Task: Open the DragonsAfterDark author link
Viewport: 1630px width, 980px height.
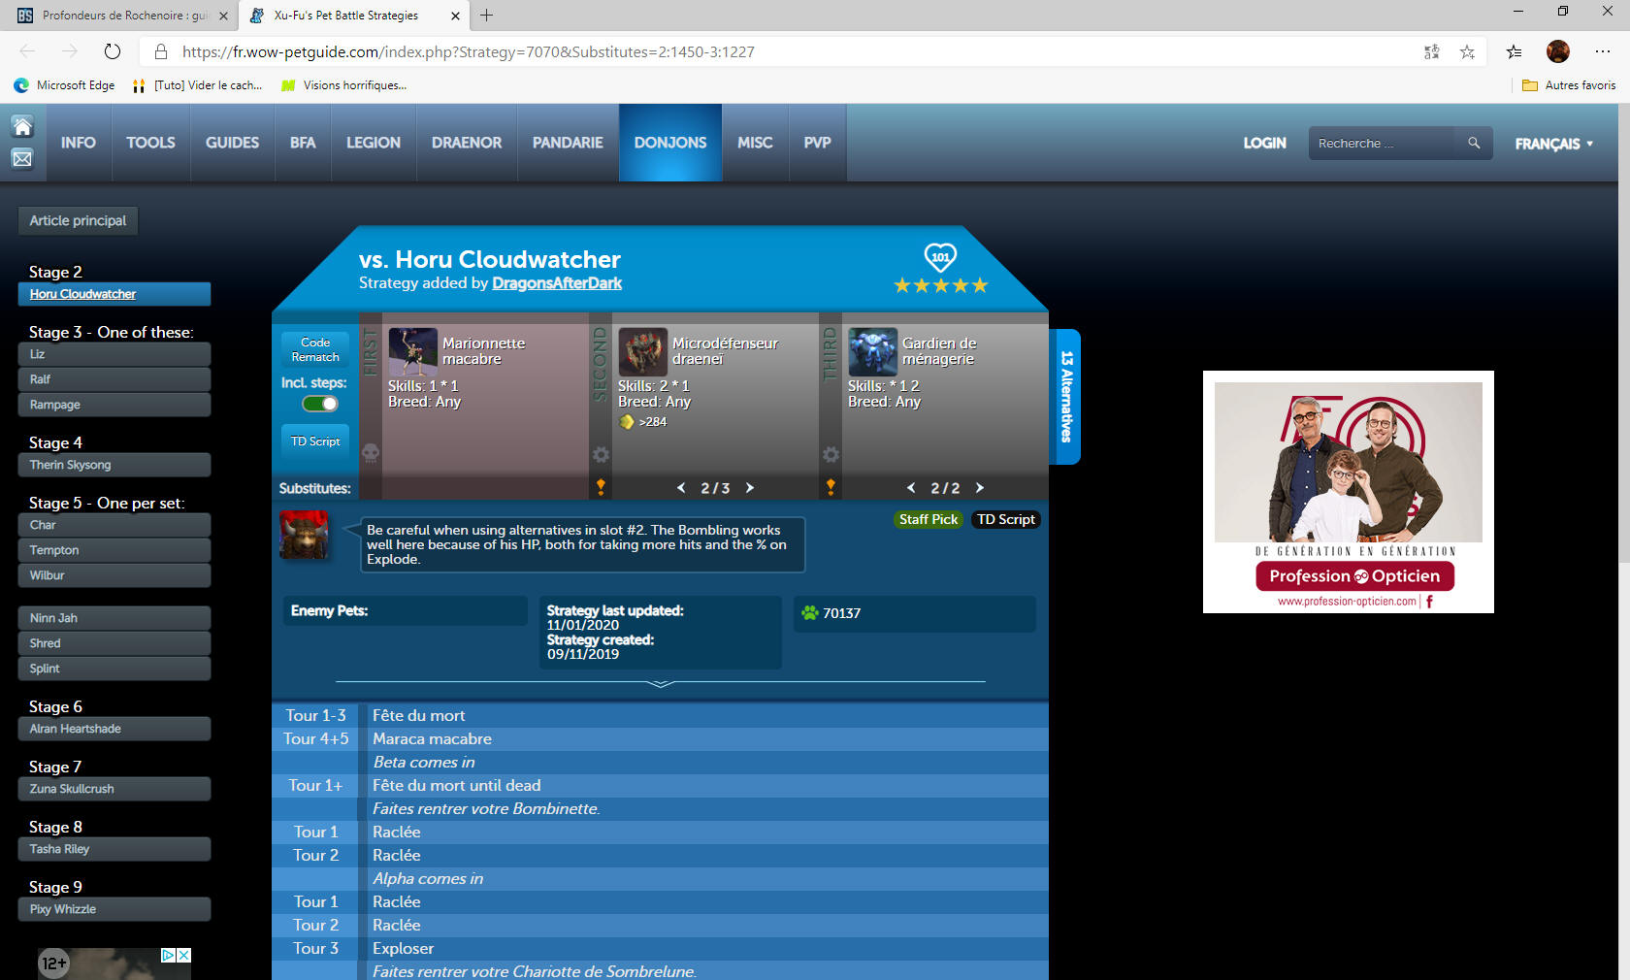Action: [557, 283]
